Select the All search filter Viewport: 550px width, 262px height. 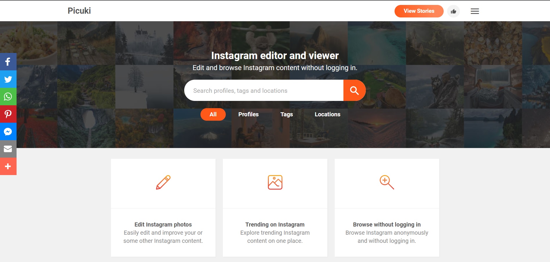coord(213,114)
